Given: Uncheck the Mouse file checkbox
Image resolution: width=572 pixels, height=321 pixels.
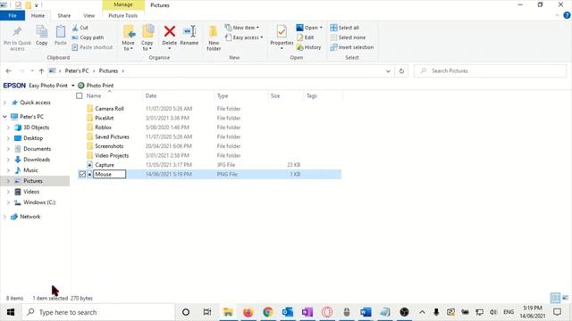Looking at the screenshot, I should click(82, 175).
